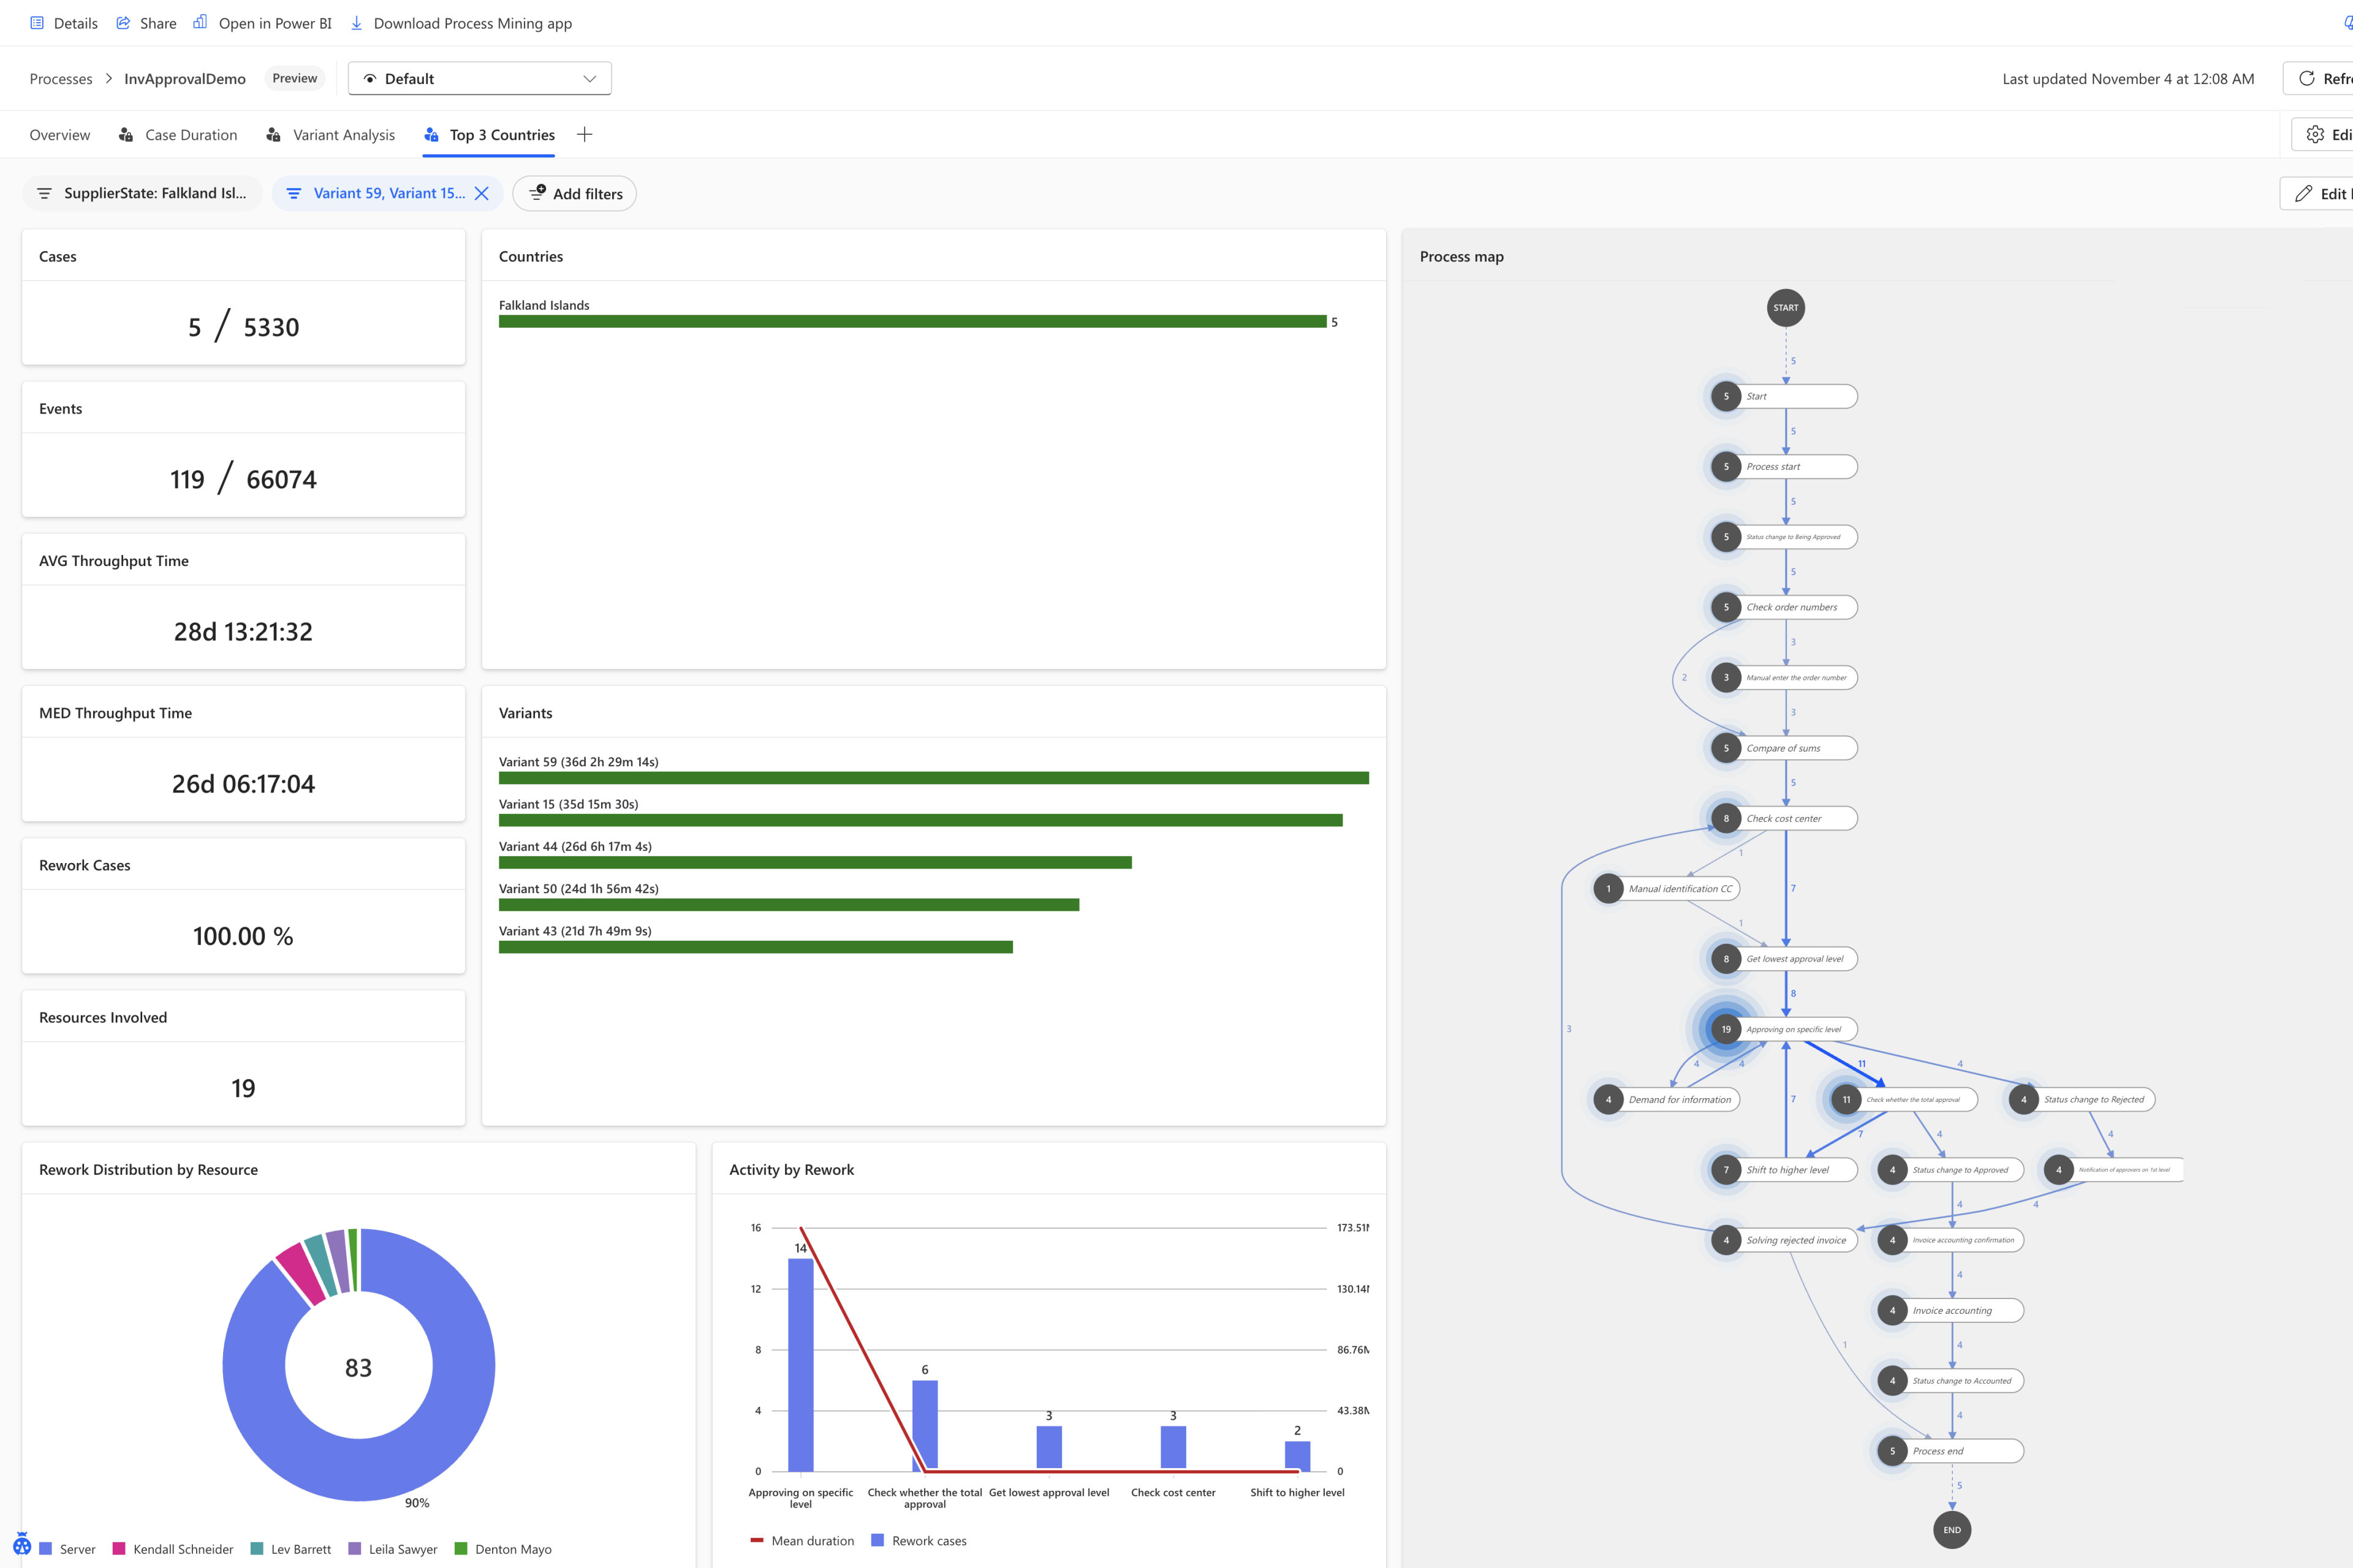Switch to Case Duration tab
The height and width of the screenshot is (1568, 2353).
(178, 135)
